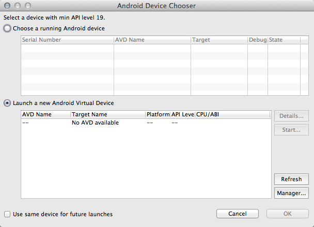This screenshot has width=314, height=227.
Task: Minimize the Android Device Chooser window
Action: point(17,6)
